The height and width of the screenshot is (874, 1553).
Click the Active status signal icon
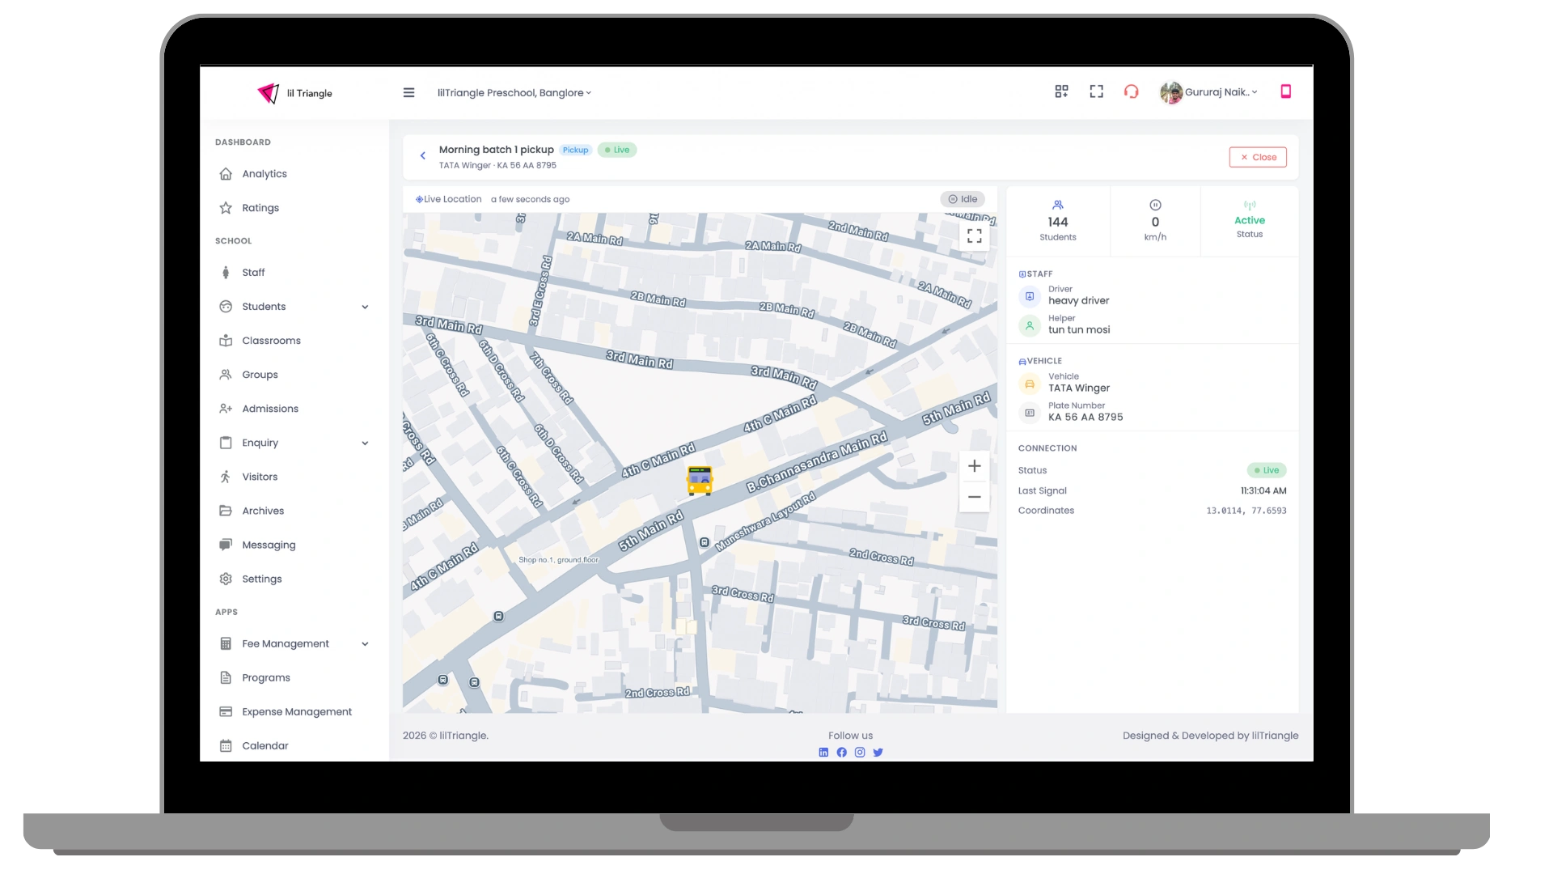click(x=1250, y=206)
